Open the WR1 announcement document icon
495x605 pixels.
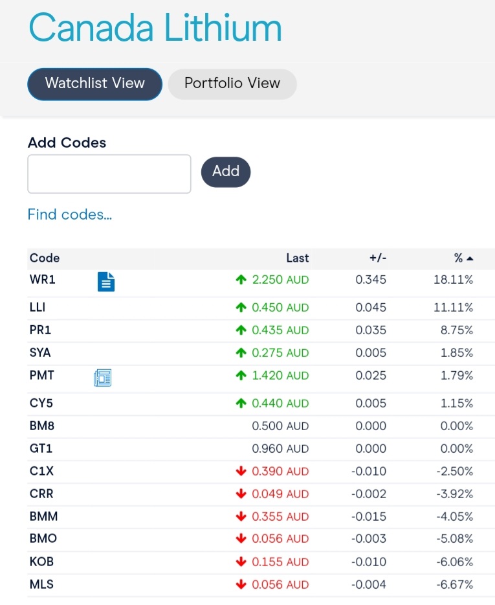106,282
